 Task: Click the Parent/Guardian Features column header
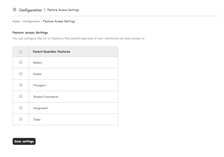[51, 52]
